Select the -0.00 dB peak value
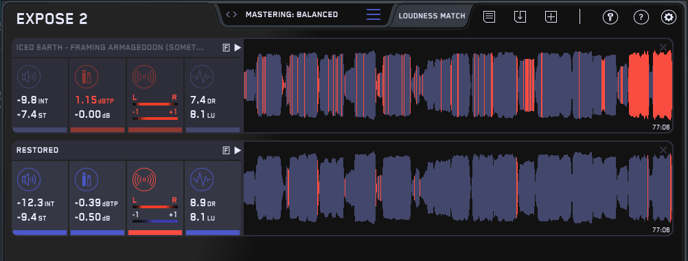Screen dimensions: 688x261 point(92,115)
